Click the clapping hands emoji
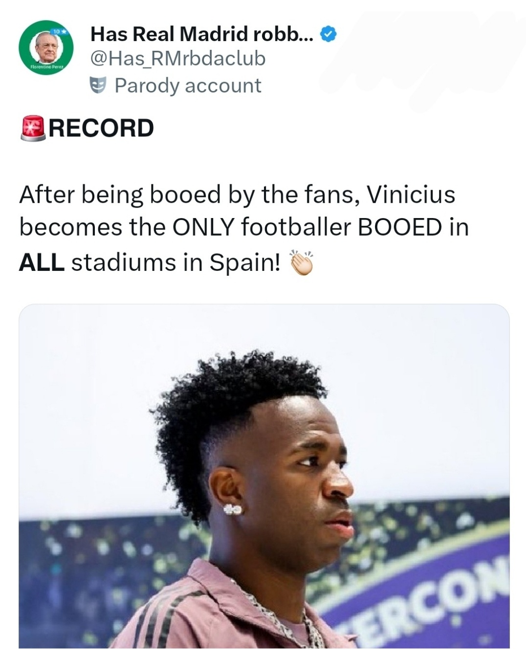 (x=301, y=263)
